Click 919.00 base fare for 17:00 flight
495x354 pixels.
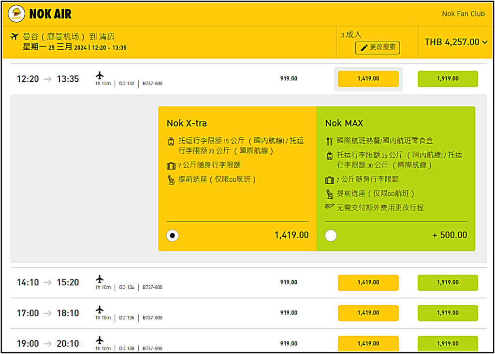pyautogui.click(x=289, y=312)
